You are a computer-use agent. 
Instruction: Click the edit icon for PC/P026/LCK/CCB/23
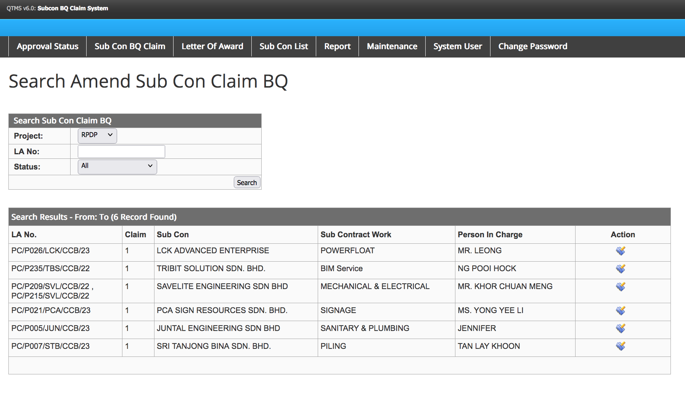click(621, 251)
